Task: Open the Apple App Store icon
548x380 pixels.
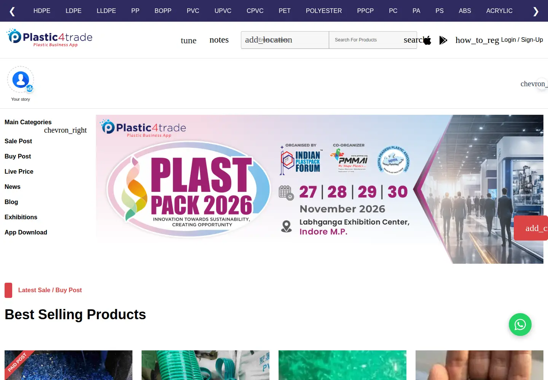Action: (427, 40)
